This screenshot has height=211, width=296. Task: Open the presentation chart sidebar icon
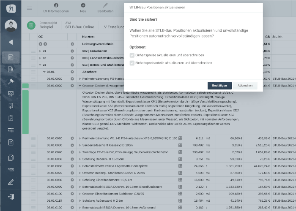(x=11, y=94)
